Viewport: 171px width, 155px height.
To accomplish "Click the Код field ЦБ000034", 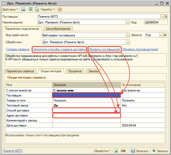I will point(156,22).
